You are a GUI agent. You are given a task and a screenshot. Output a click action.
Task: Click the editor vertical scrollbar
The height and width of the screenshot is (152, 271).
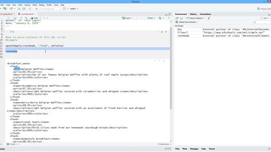[171, 68]
